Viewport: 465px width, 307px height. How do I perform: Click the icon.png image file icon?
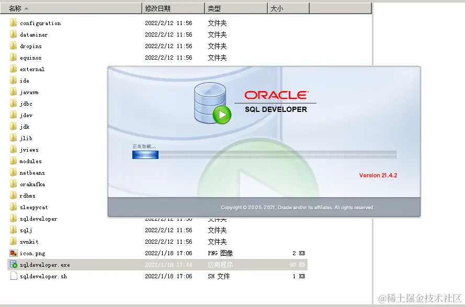point(14,253)
